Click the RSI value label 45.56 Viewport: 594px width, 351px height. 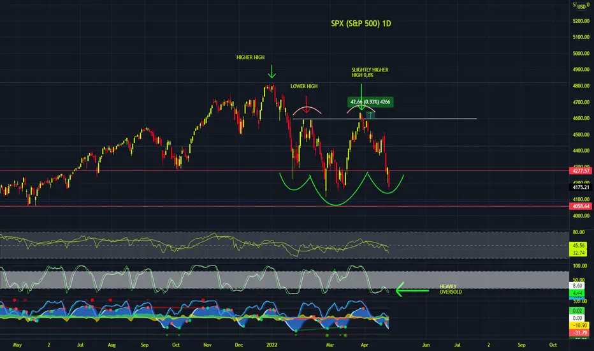coord(579,246)
